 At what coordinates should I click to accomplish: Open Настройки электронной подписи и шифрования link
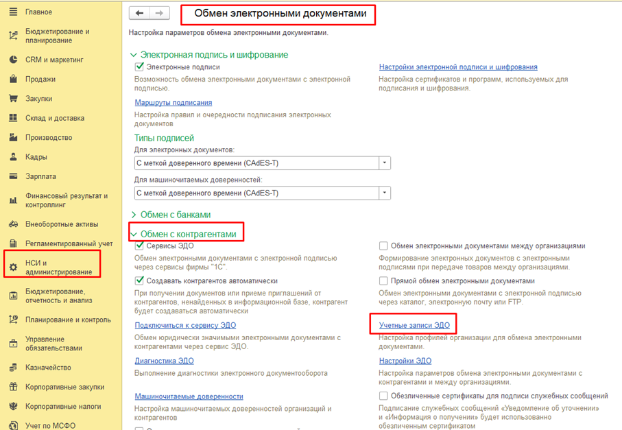(x=458, y=67)
